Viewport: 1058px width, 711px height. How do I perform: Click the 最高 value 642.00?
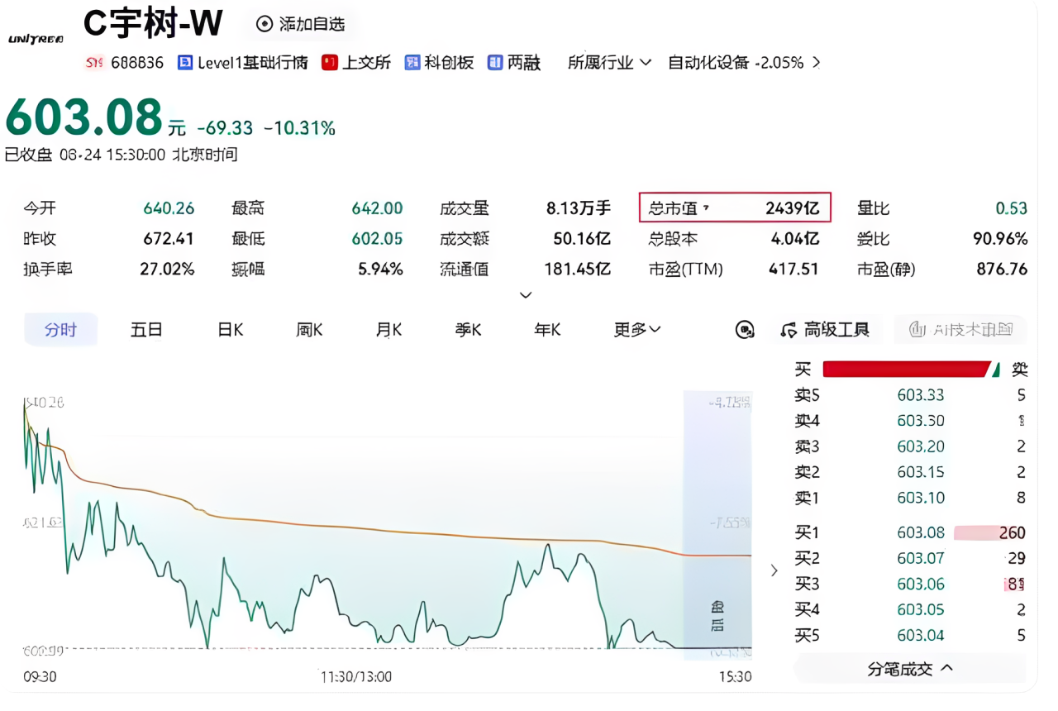[378, 208]
